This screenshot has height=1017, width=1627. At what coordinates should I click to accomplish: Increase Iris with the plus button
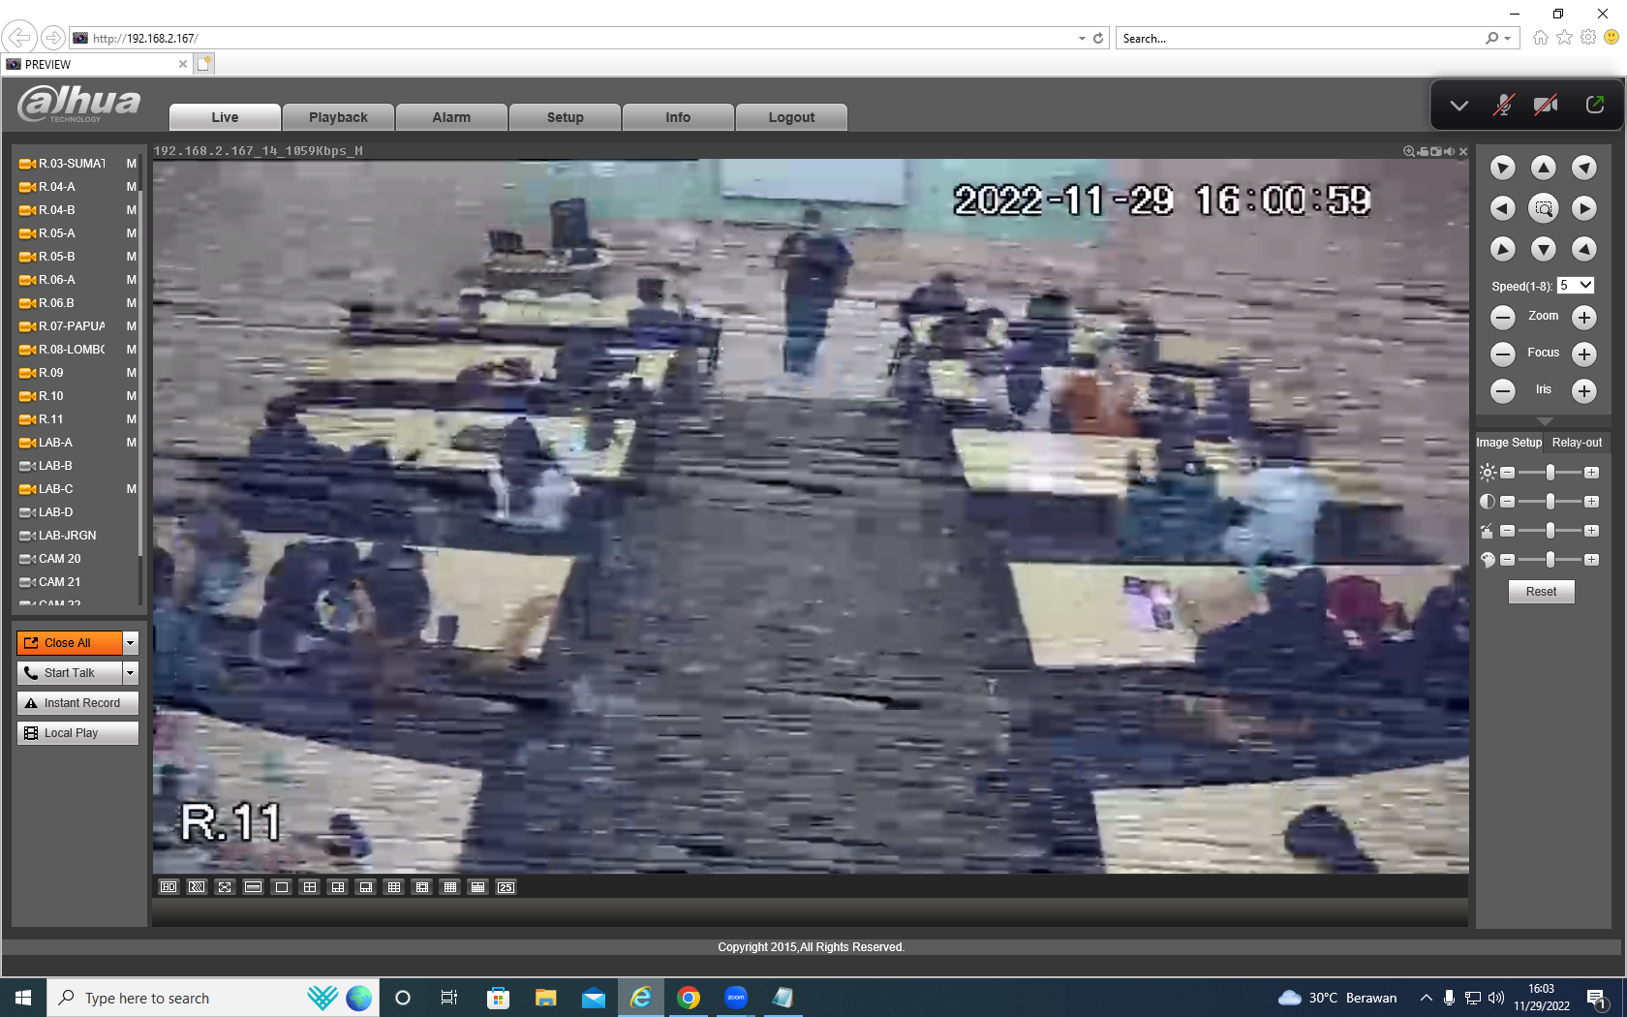(x=1583, y=390)
